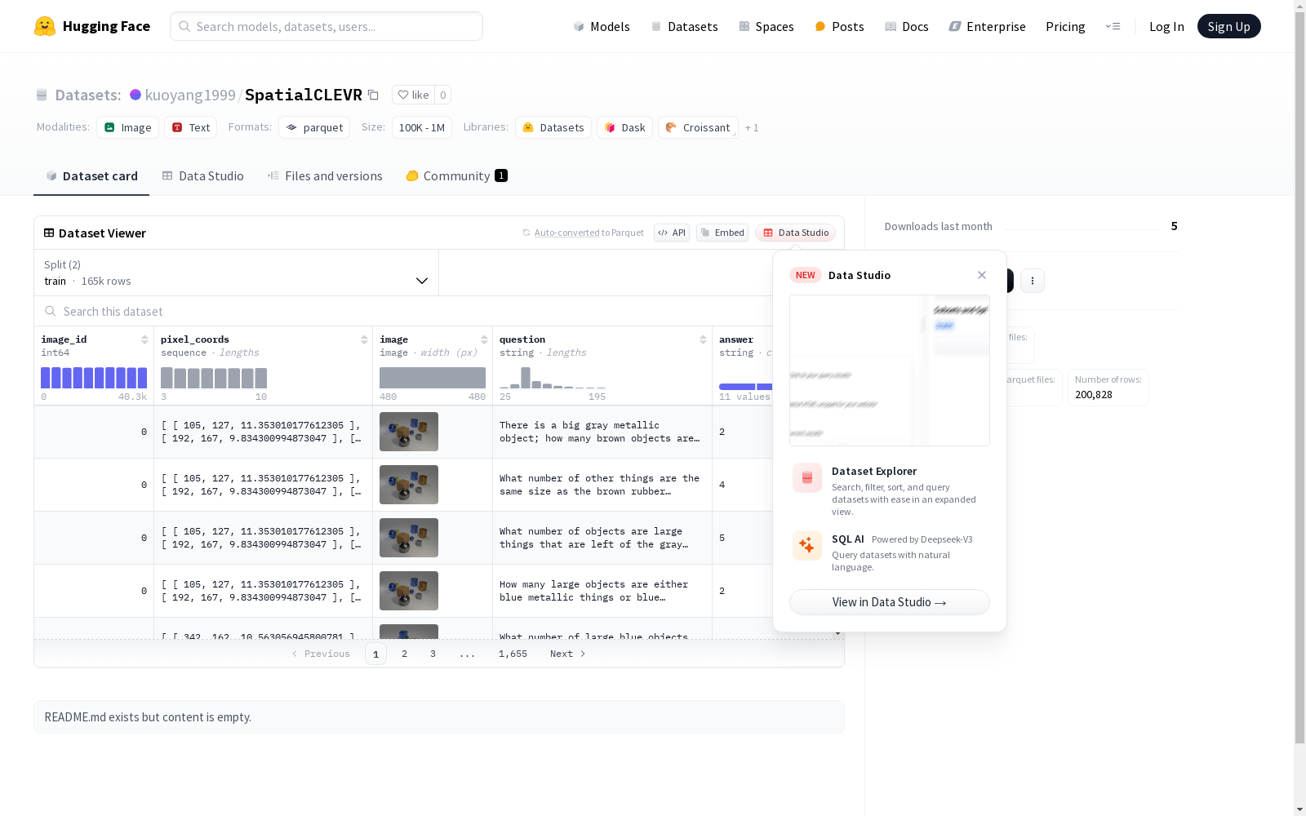Screen dimensions: 1306x816
Task: Open thumbnail in 'What number of other things' row
Action: [x=409, y=485]
